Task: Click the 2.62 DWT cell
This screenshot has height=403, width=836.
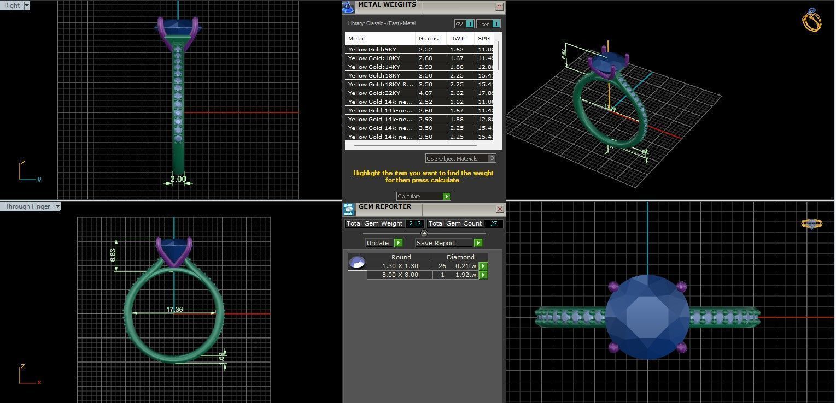Action: [x=460, y=93]
